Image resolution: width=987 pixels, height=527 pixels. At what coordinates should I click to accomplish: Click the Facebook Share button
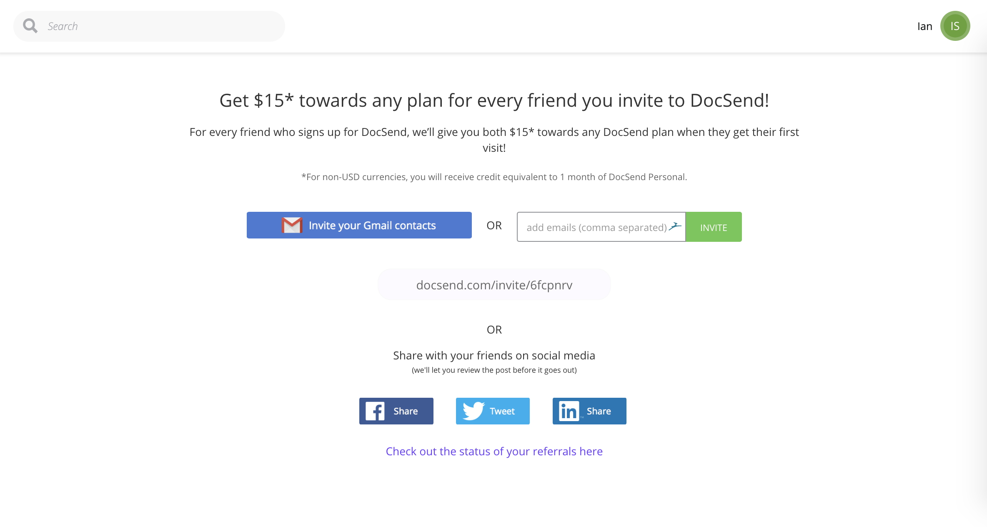(x=396, y=411)
